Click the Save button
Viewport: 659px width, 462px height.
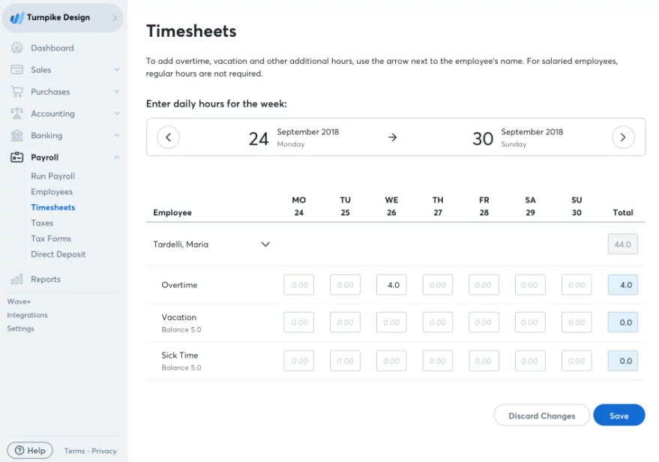click(x=619, y=415)
